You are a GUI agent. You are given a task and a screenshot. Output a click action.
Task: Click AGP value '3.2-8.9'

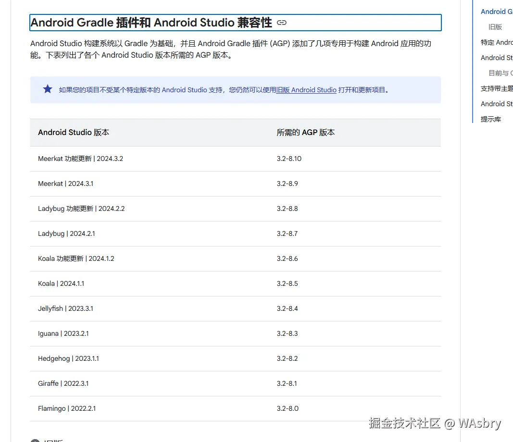click(x=287, y=184)
